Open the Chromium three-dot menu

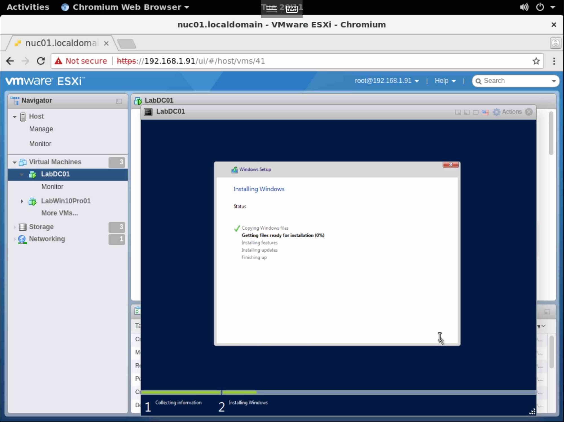[554, 61]
